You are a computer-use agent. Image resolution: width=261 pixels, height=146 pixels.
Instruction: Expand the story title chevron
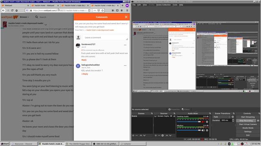(46, 25)
